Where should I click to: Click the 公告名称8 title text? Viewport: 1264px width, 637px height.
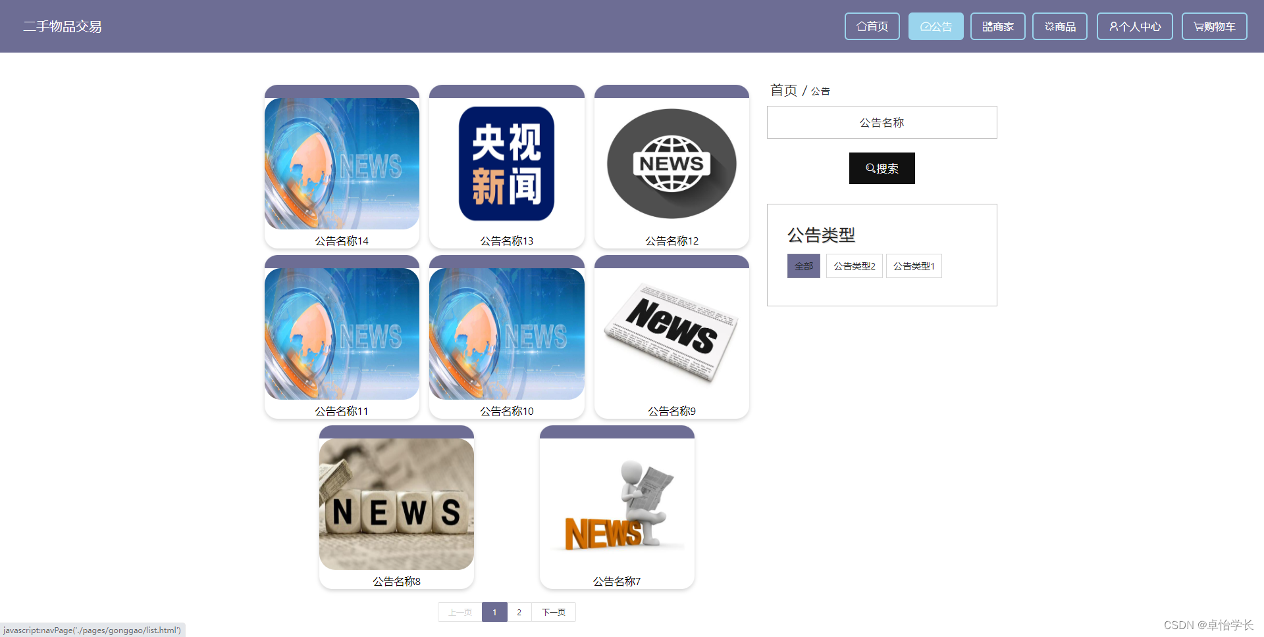[x=396, y=581]
